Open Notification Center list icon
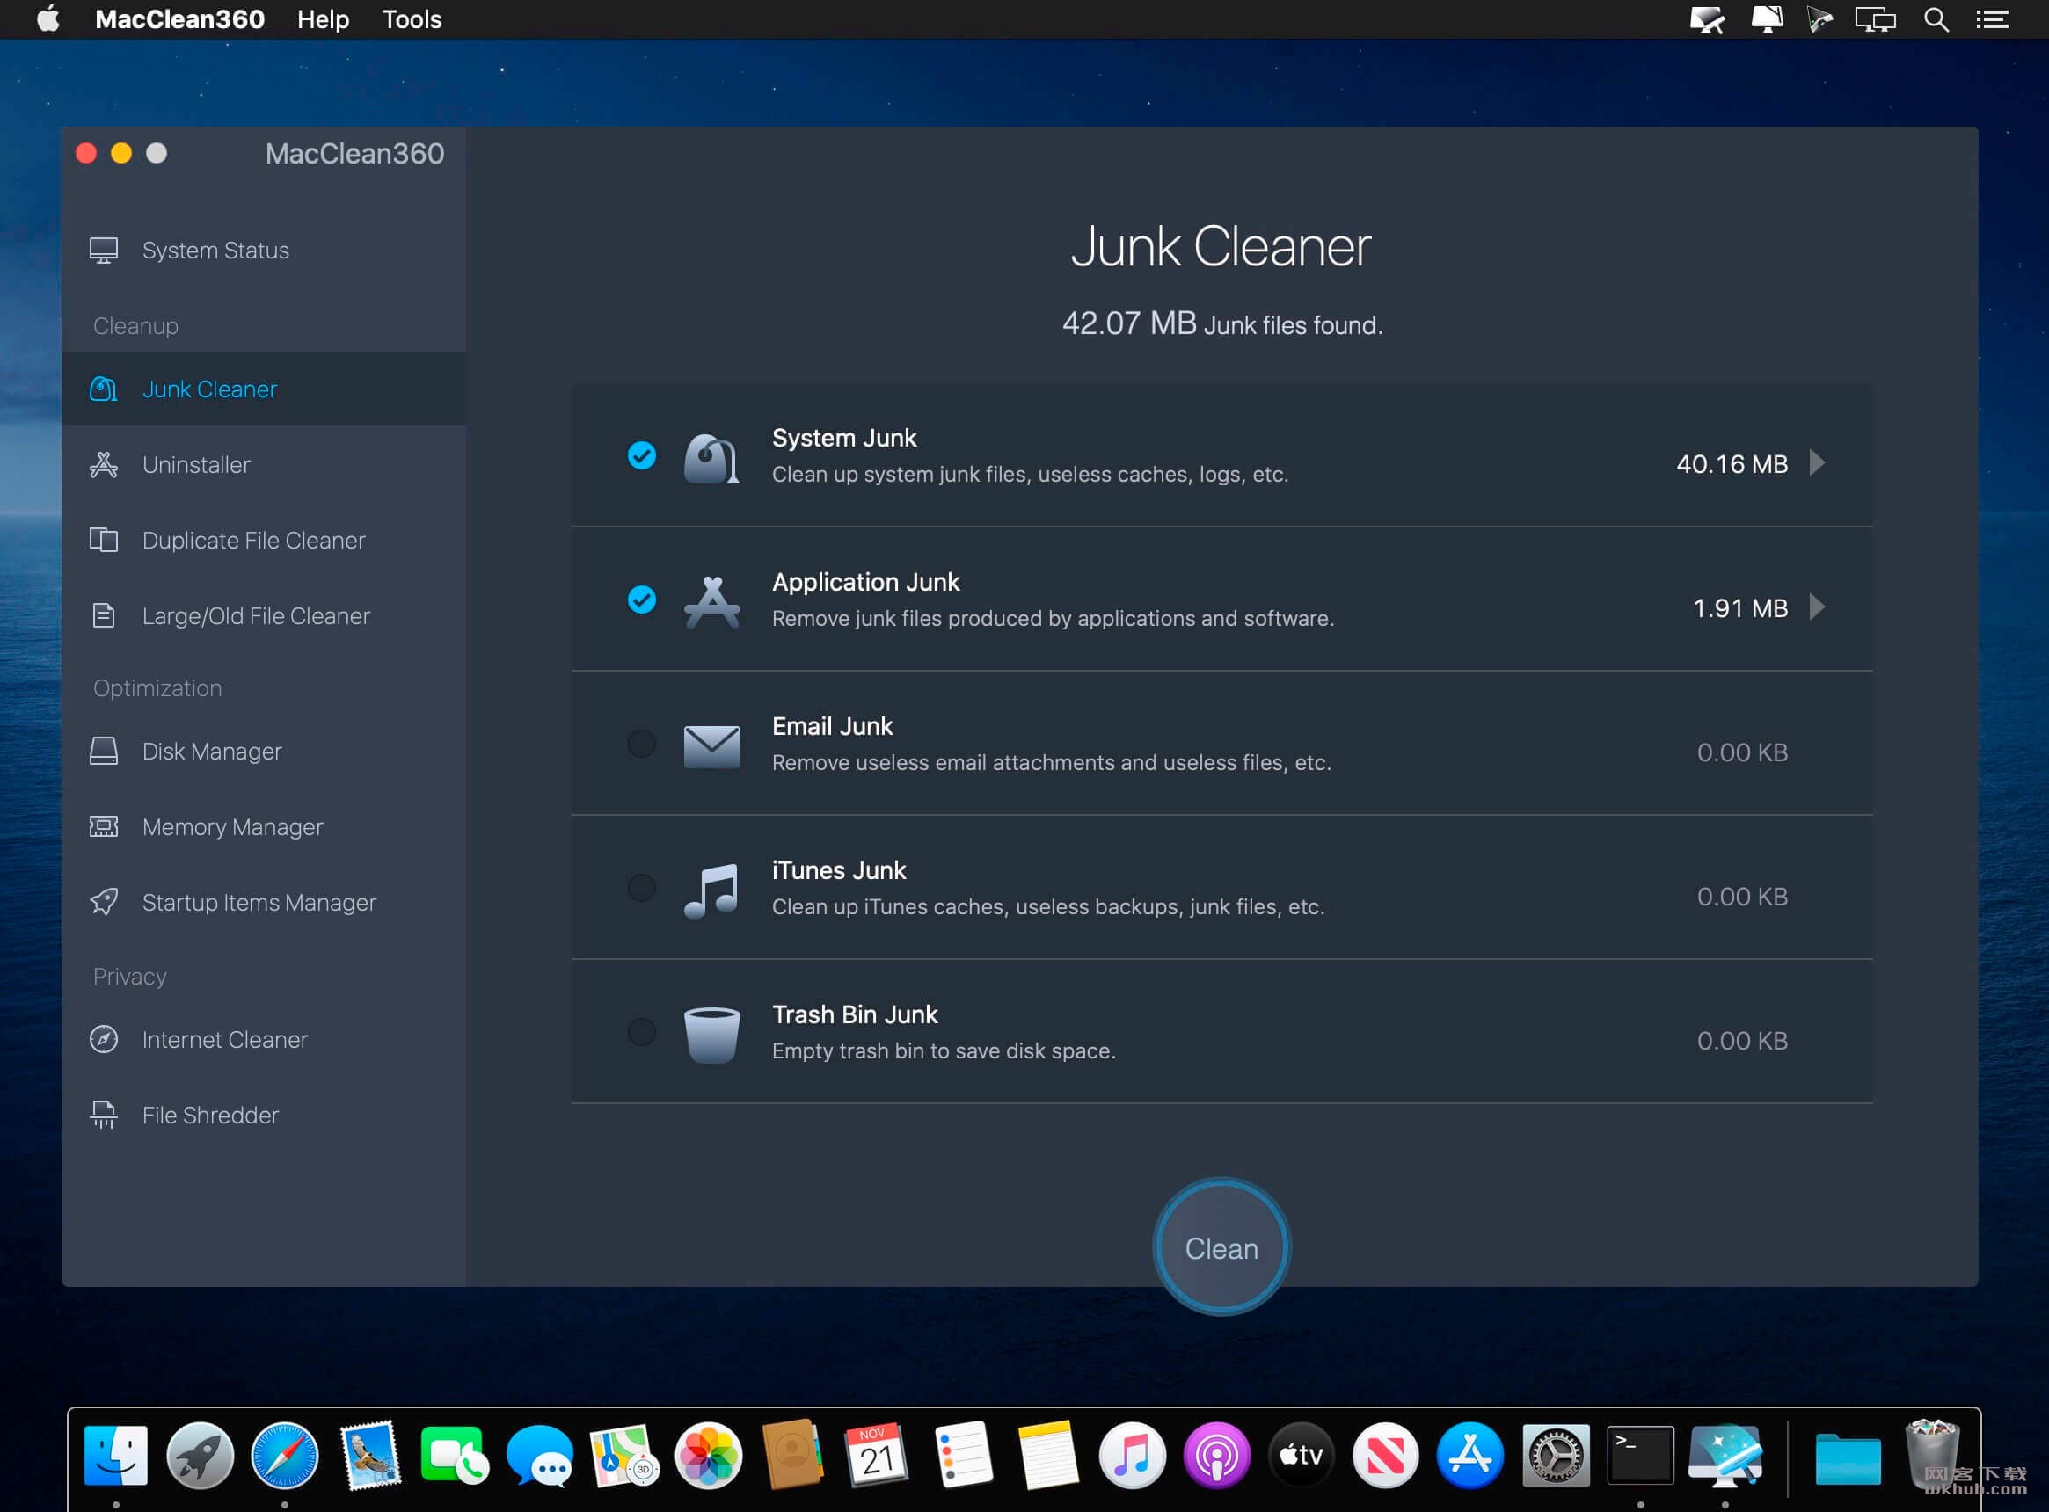This screenshot has width=2049, height=1512. 1992,19
